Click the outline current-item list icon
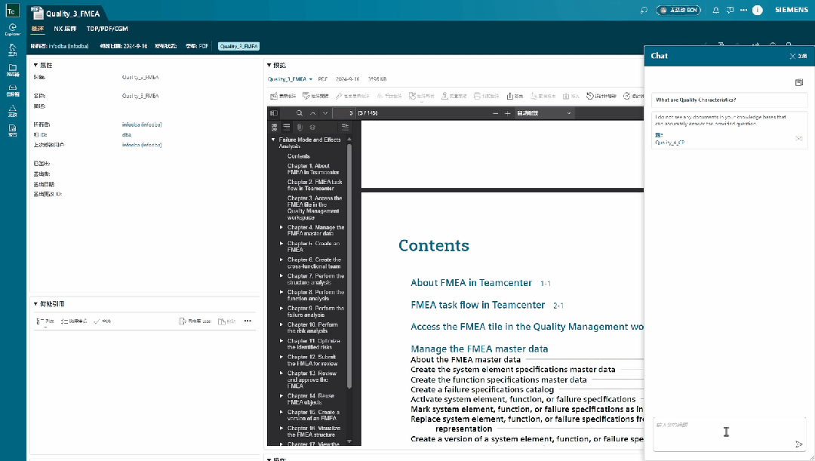815x461 pixels. [345, 127]
